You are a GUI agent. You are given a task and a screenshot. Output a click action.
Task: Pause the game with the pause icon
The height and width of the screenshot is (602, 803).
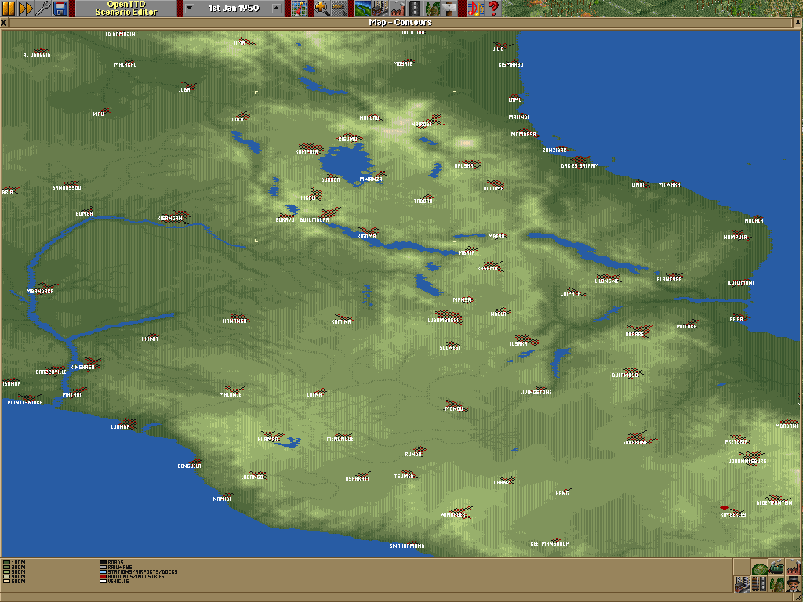point(9,8)
